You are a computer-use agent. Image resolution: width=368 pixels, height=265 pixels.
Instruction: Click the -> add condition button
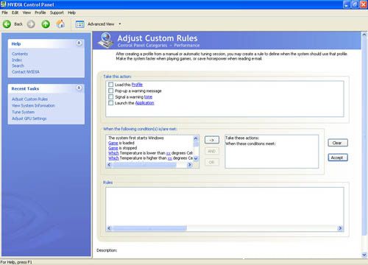point(212,140)
